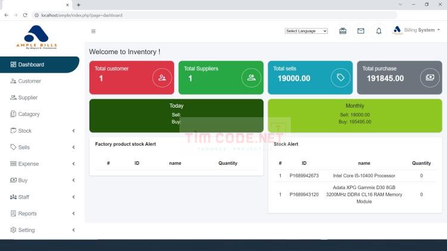Image resolution: width=447 pixels, height=251 pixels.
Task: Open the mail envelope icon
Action: (361, 31)
